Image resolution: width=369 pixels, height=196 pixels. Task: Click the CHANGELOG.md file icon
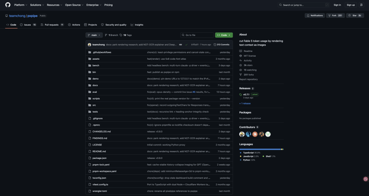[90, 132]
